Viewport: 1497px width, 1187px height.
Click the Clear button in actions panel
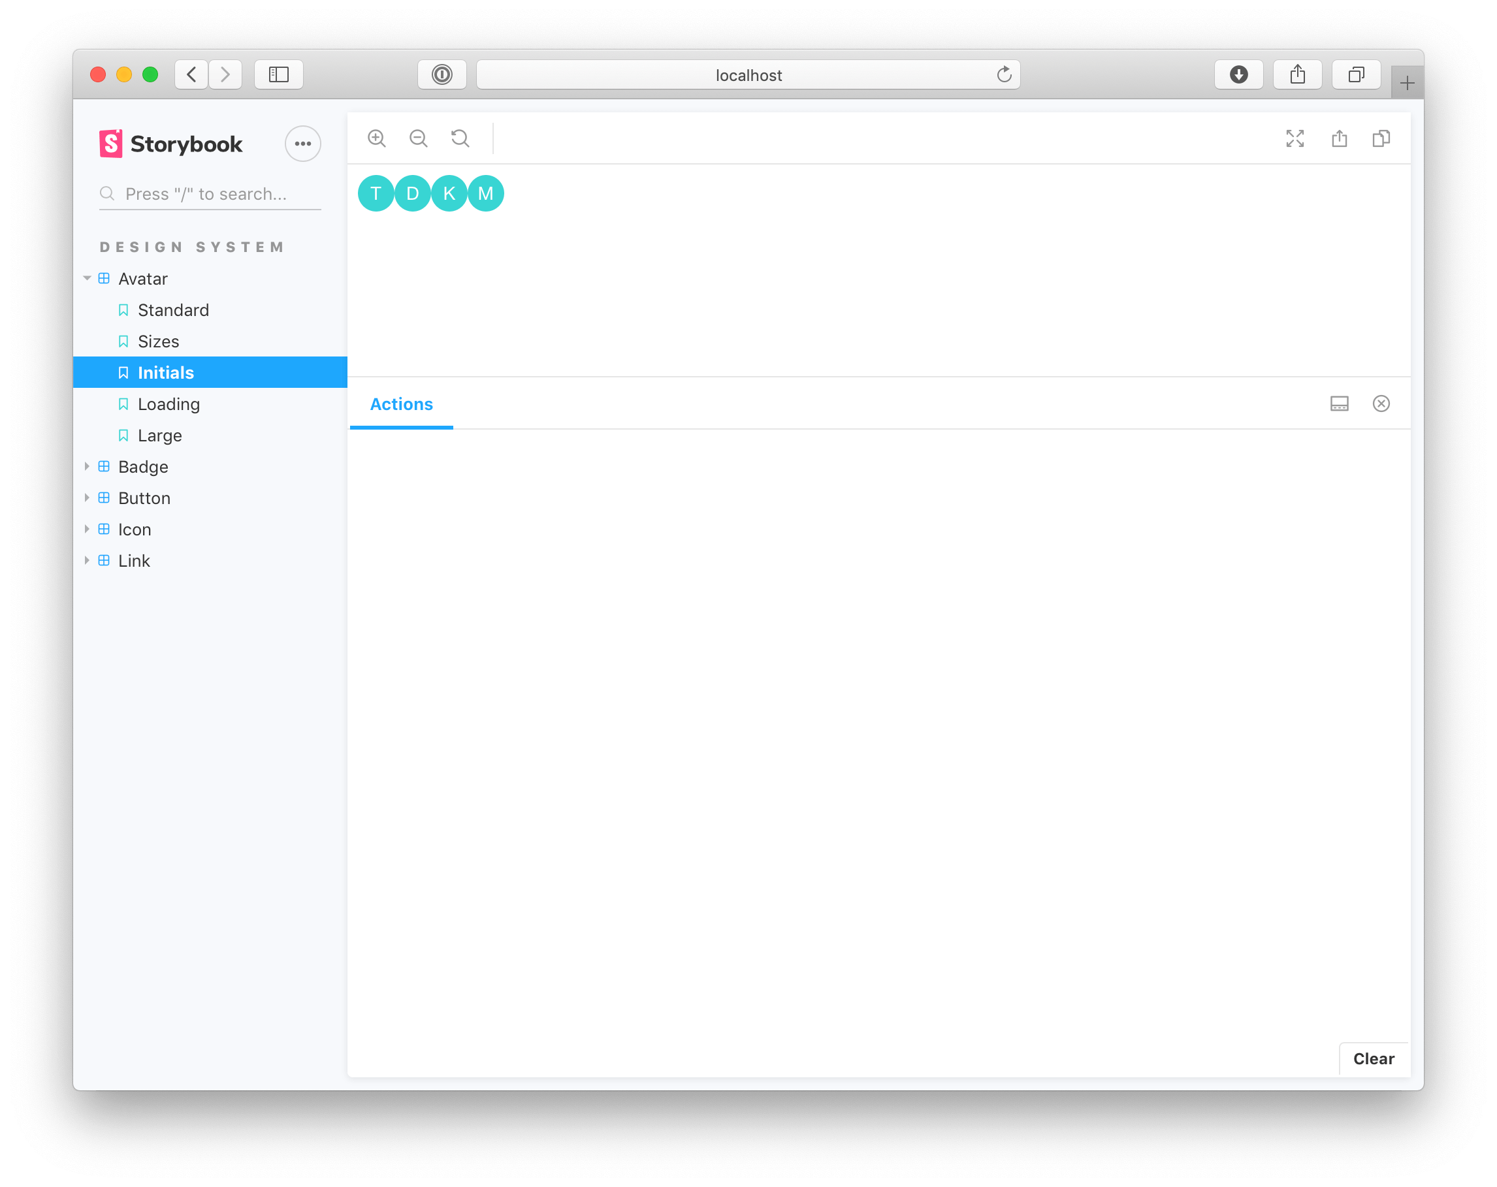pyautogui.click(x=1374, y=1058)
